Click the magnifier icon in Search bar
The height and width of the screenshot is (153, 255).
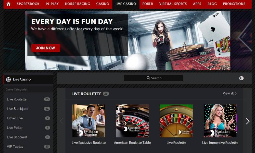point(148,78)
